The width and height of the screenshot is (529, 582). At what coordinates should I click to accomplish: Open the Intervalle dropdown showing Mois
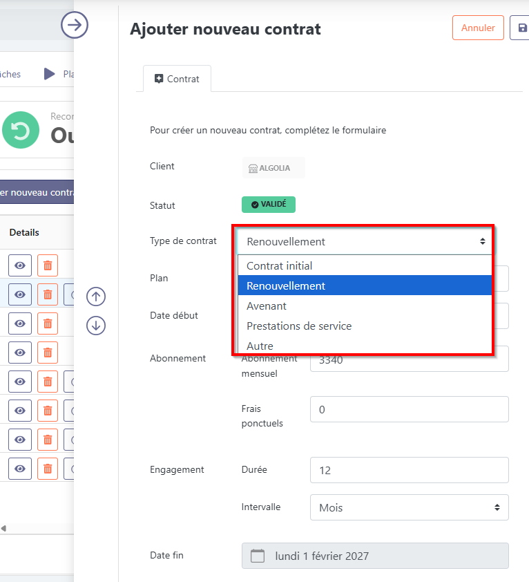(x=409, y=507)
